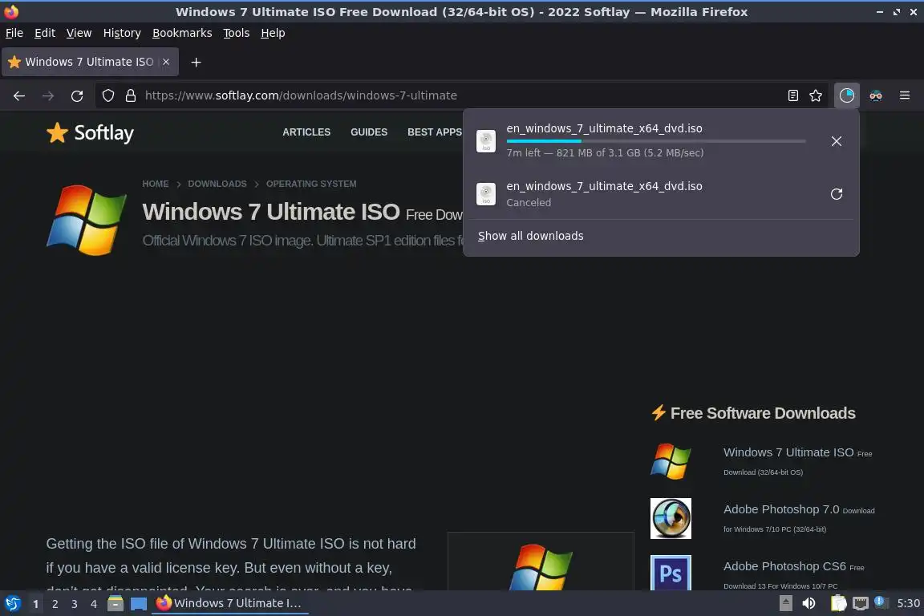Click the site security padlock icon

coord(131,95)
